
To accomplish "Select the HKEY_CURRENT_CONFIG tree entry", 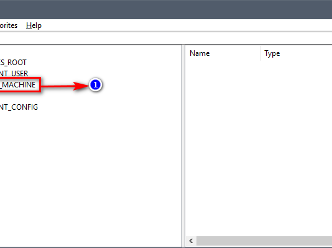I will (x=19, y=107).
